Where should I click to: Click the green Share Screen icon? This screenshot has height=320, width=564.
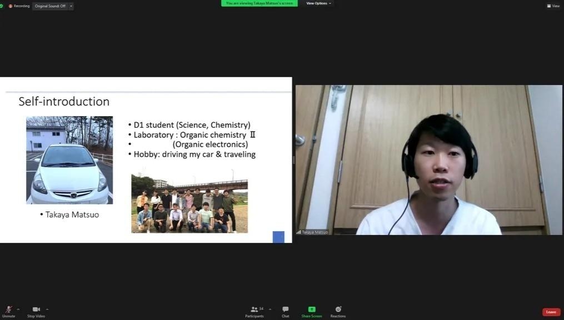pos(312,309)
